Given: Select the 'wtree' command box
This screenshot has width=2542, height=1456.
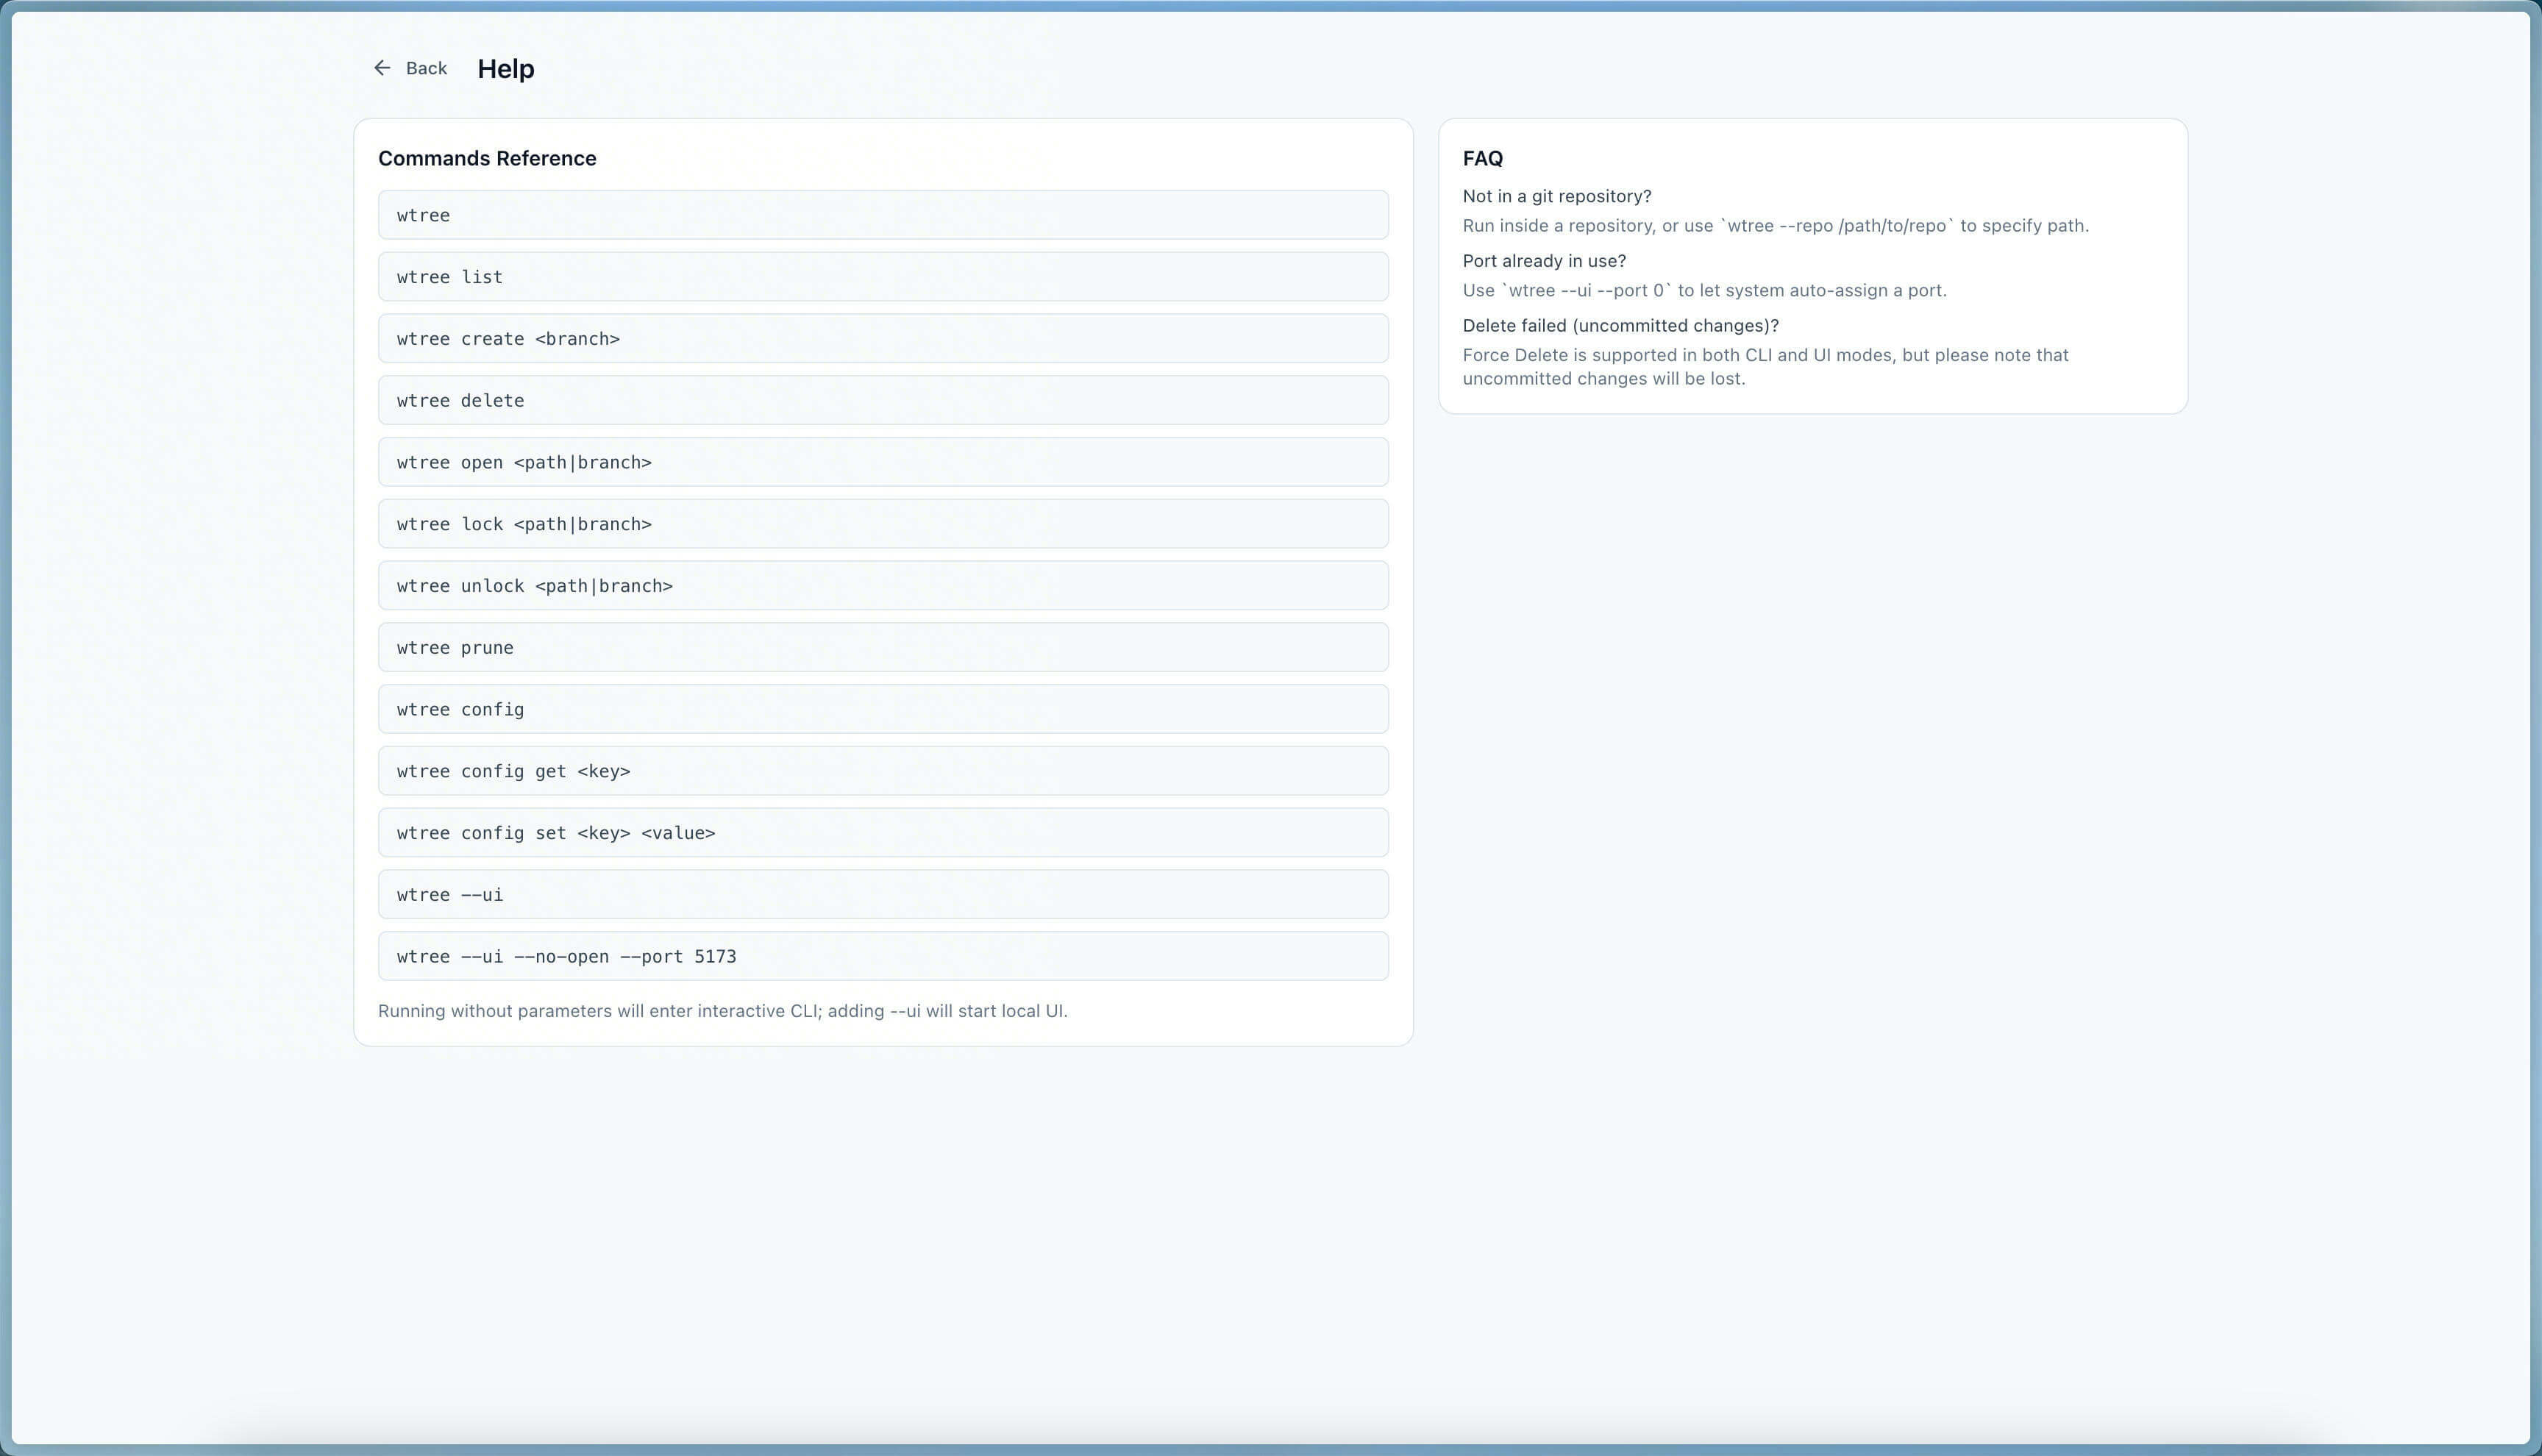Looking at the screenshot, I should [882, 215].
